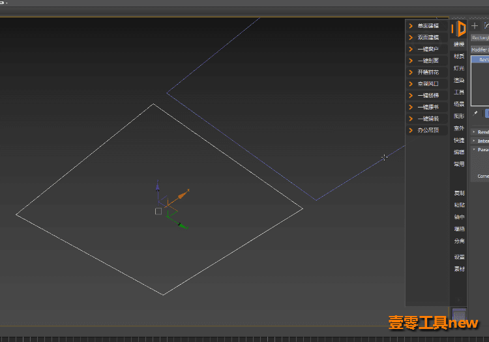
Task: Select the 灯光 tab in plugin sidebar
Action: tap(459, 68)
